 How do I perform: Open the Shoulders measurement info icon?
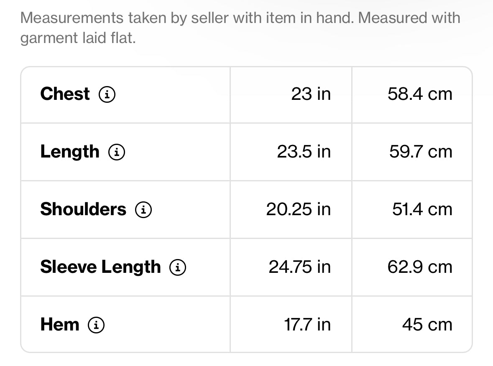click(x=143, y=210)
